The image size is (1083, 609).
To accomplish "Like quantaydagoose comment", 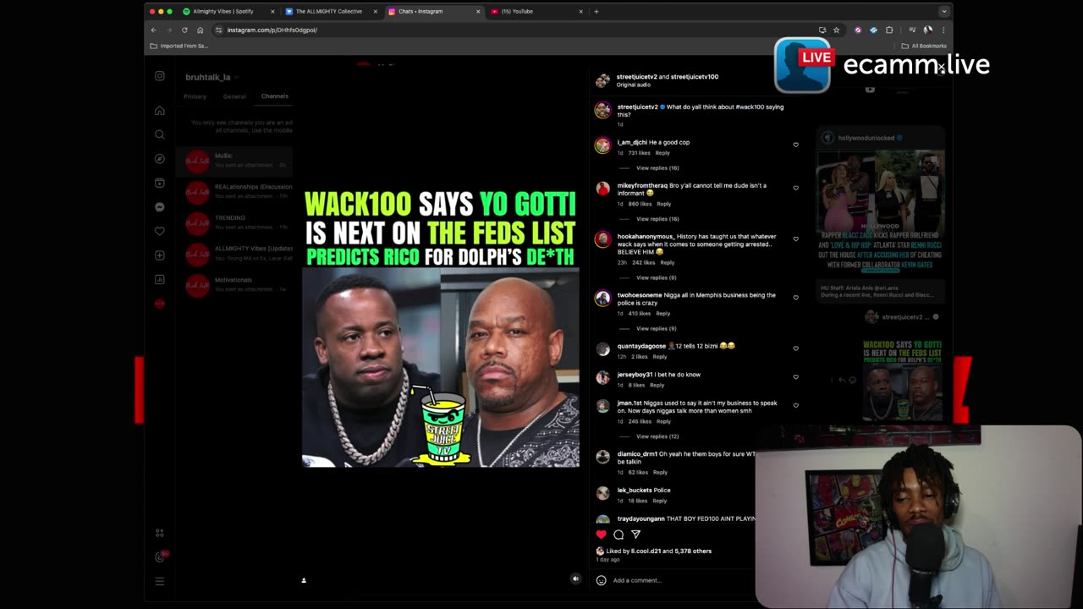I will click(795, 348).
